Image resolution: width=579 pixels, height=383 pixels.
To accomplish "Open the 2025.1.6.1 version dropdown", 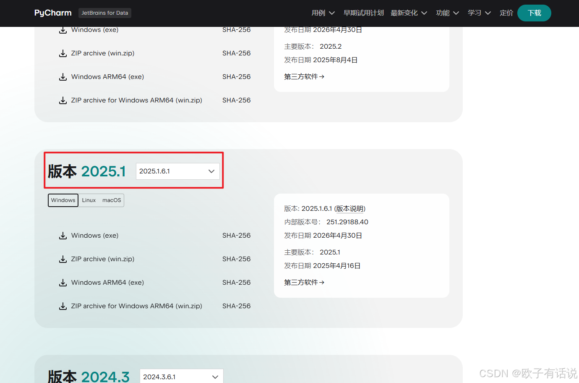I will pyautogui.click(x=178, y=171).
